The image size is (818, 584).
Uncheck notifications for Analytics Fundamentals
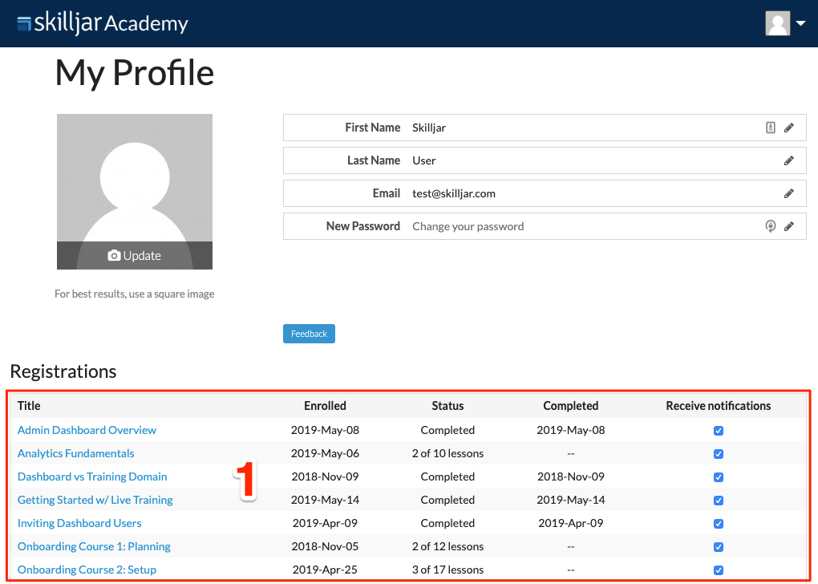point(719,454)
